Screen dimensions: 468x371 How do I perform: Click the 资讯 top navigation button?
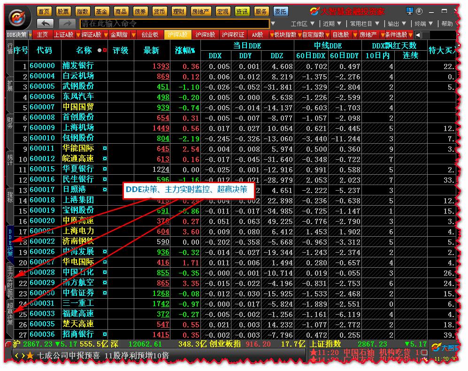pyautogui.click(x=242, y=11)
